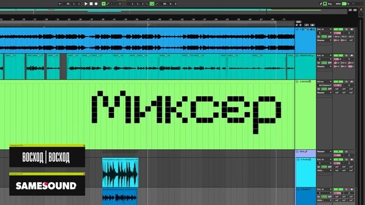Unfold the 5 Audio track
This screenshot has height=205, width=365.
pyautogui.click(x=298, y=159)
